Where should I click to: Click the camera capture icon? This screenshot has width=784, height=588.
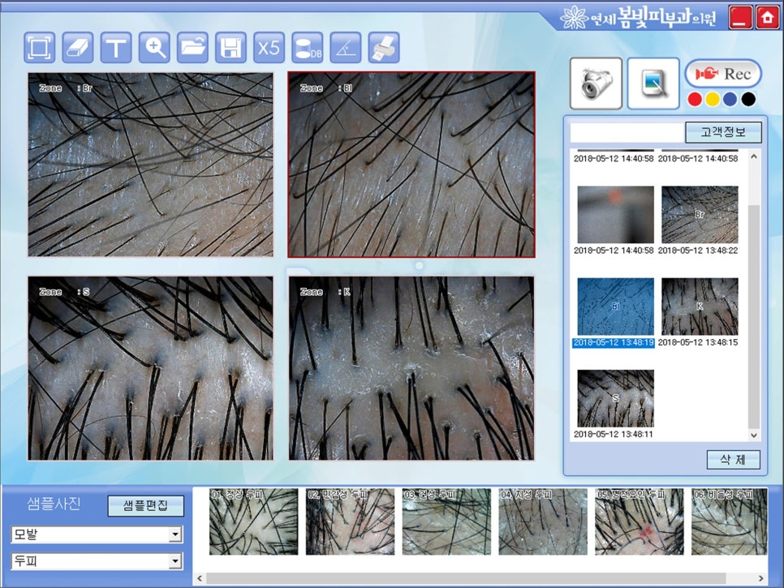pos(596,84)
